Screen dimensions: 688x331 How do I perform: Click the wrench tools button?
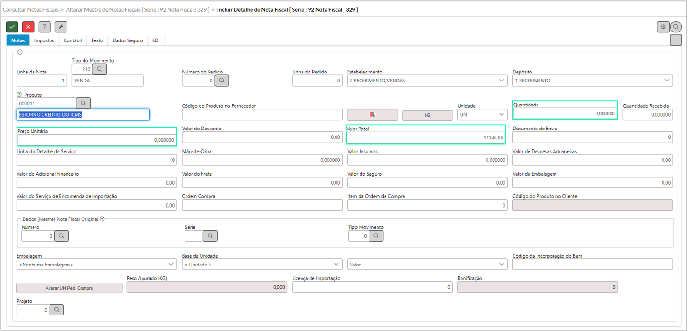(x=61, y=27)
